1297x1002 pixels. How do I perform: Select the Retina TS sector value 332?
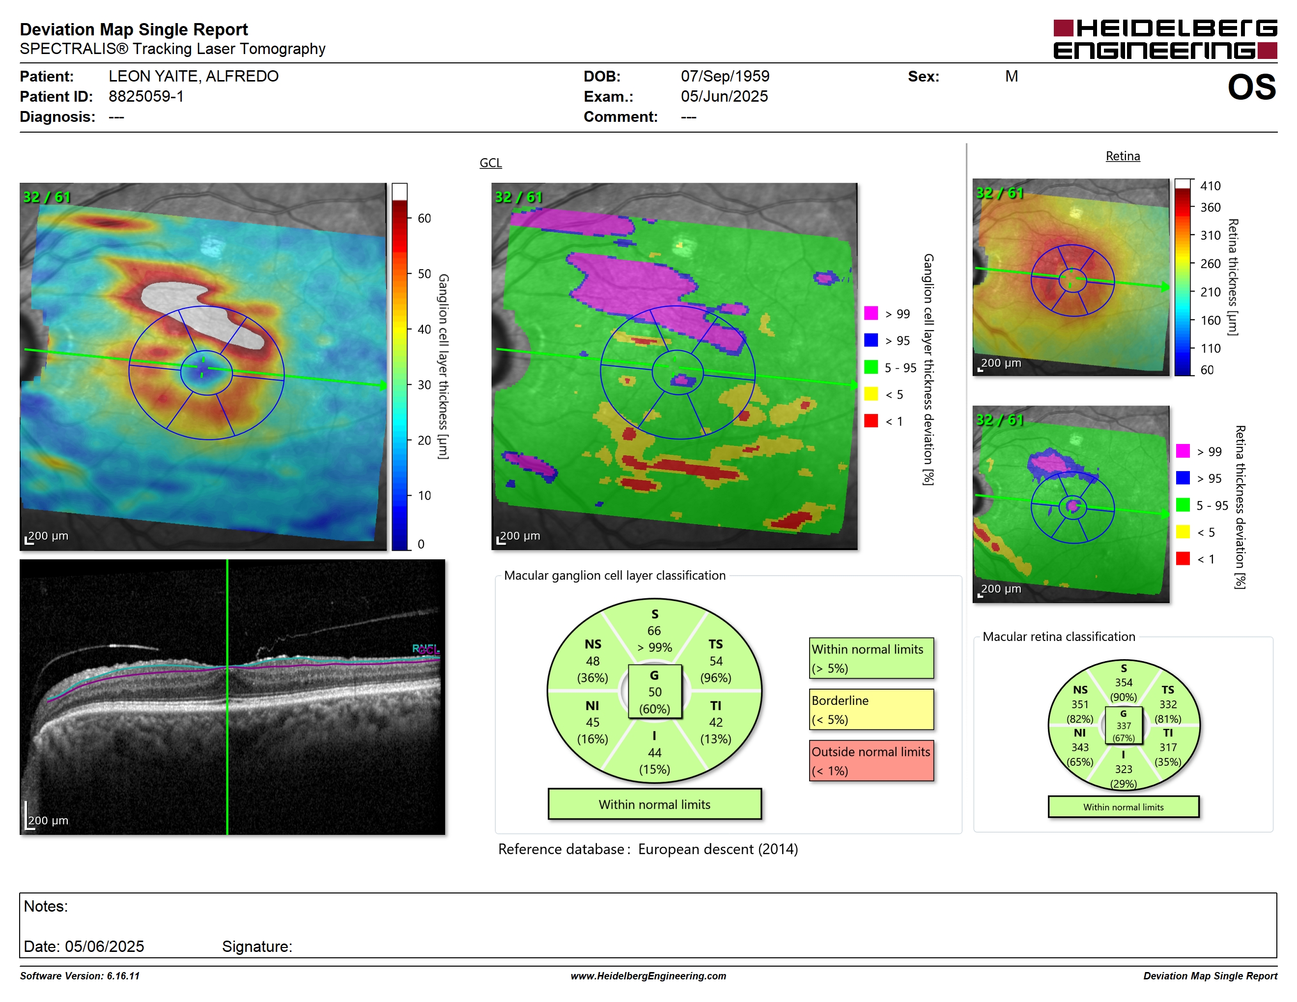pyautogui.click(x=1167, y=704)
